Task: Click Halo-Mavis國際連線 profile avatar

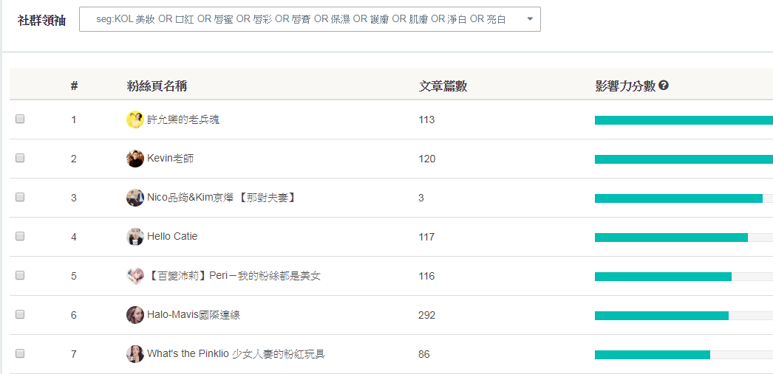Action: (x=134, y=315)
